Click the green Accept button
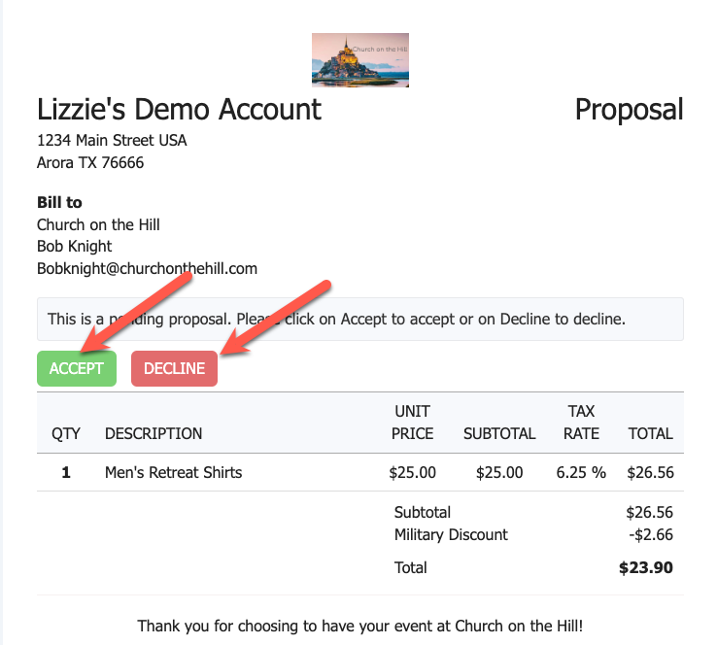The width and height of the screenshot is (717, 645). tap(77, 369)
